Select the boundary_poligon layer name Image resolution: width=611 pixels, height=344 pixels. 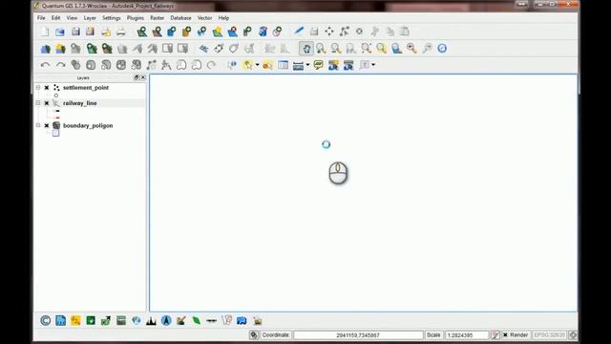(x=88, y=125)
